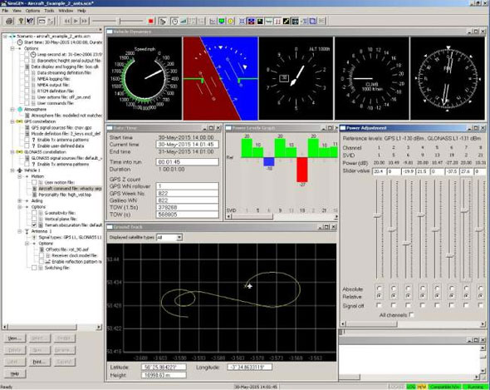The height and width of the screenshot is (390, 490).
Task: Select Absolute radio for channel 1
Action: (379, 289)
